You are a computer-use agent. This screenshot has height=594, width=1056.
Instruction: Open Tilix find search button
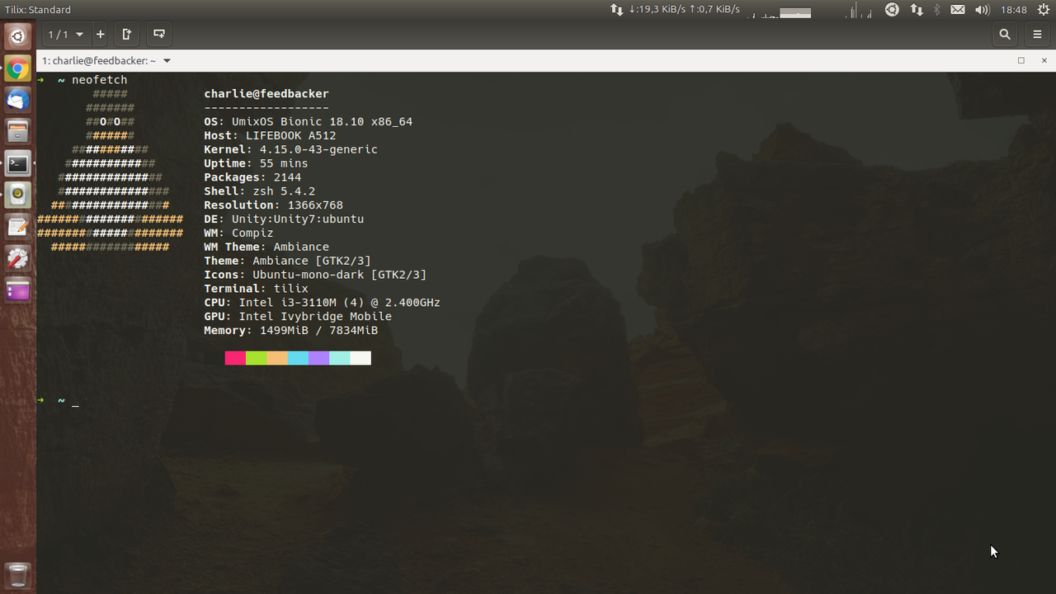point(1005,35)
